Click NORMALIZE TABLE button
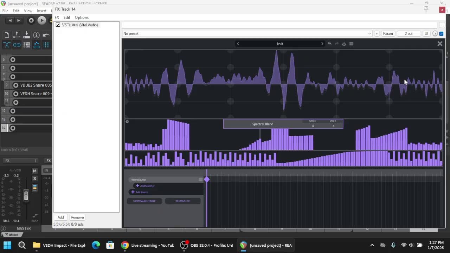The height and width of the screenshot is (253, 450). click(x=144, y=201)
